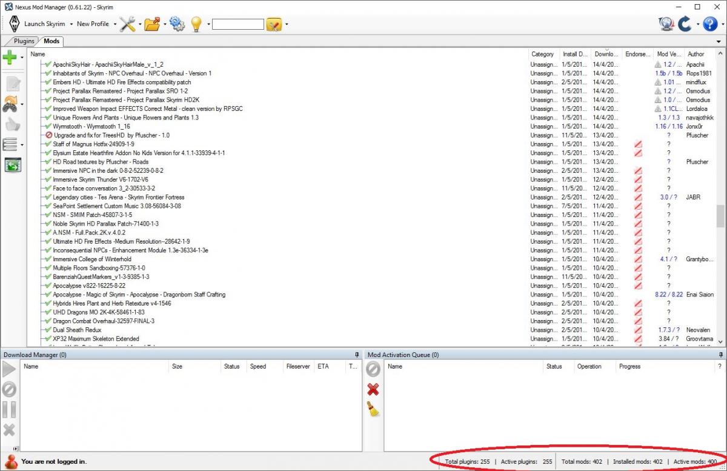The height and width of the screenshot is (471, 727).
Task: Expand the lightbulb dropdown arrow
Action: (208, 24)
